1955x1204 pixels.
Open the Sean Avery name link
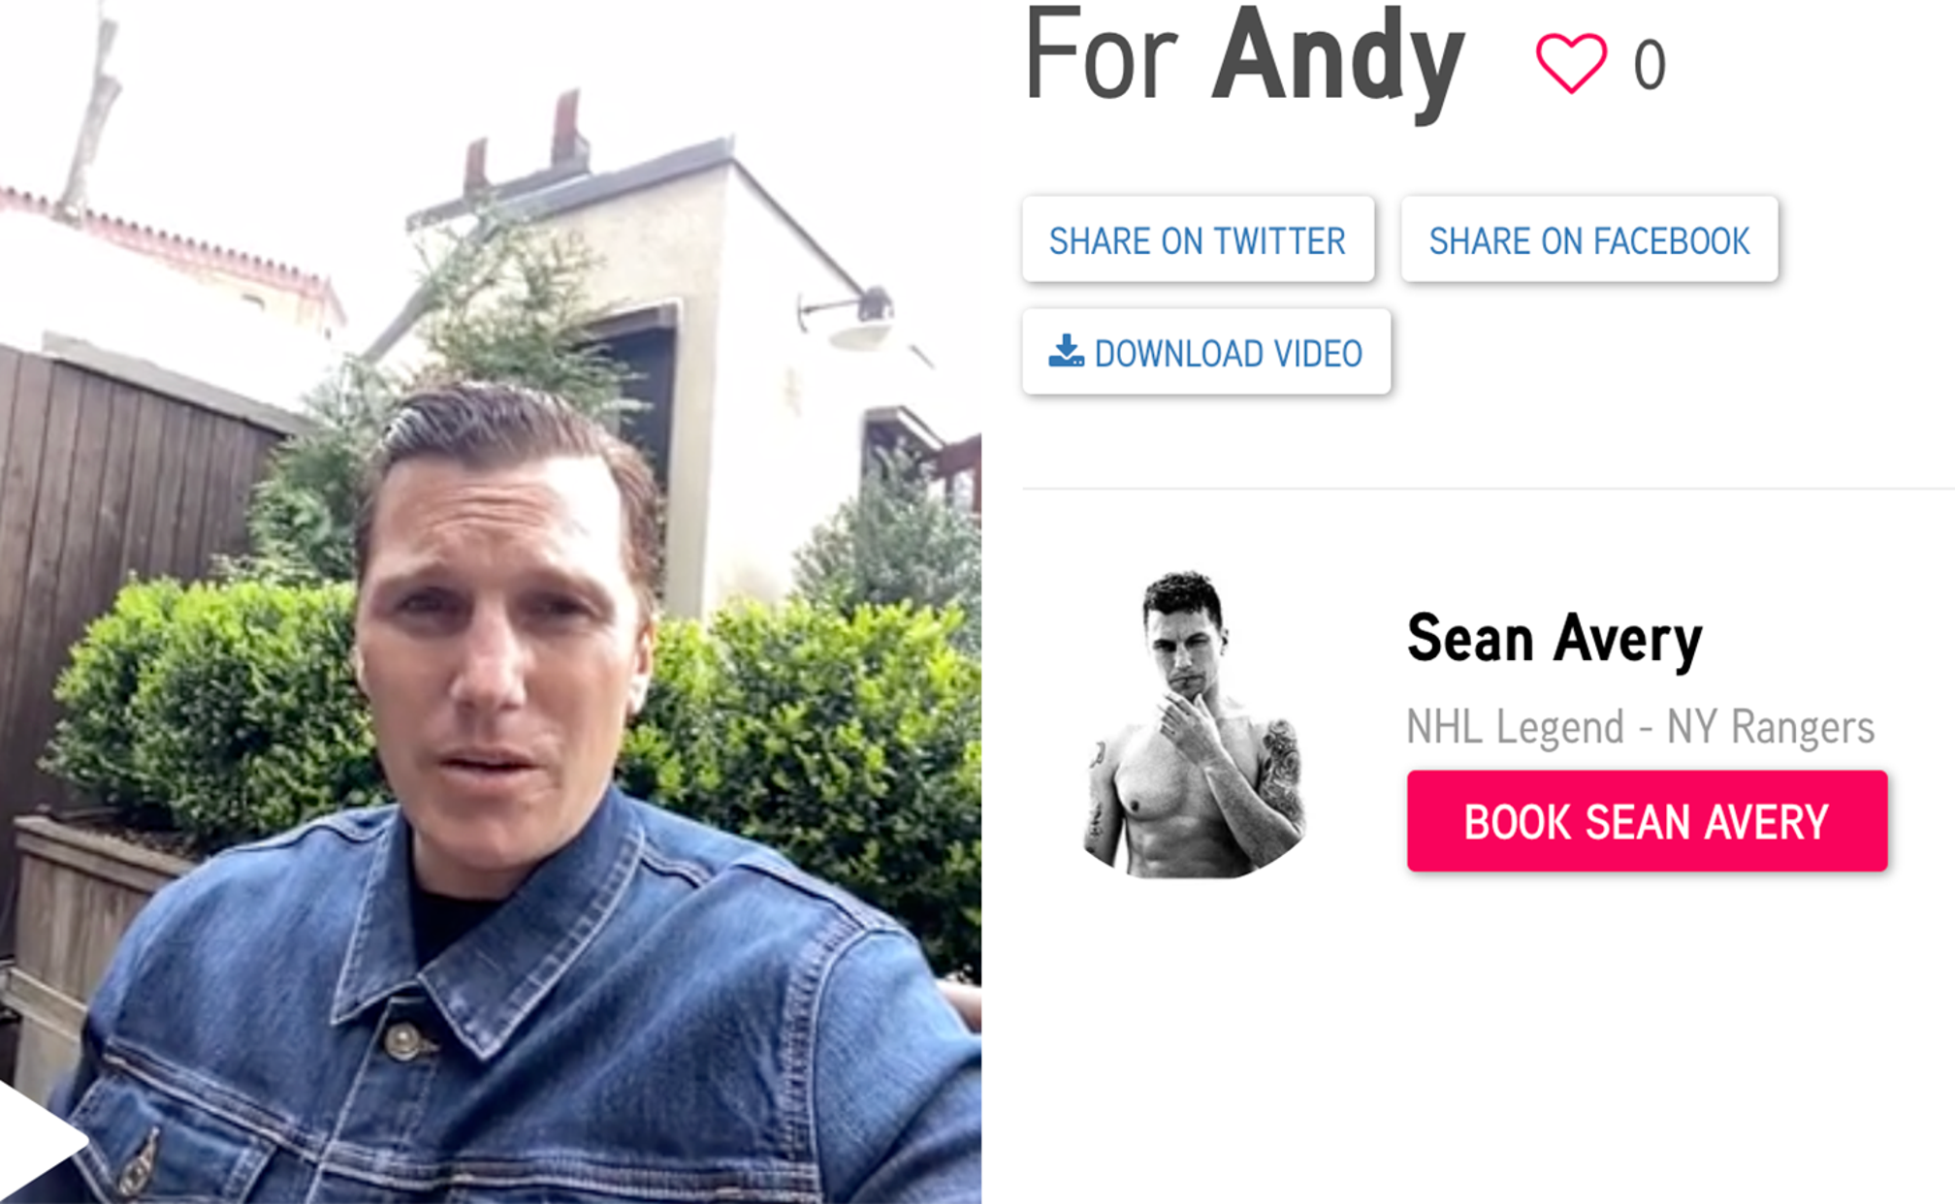coord(1554,640)
